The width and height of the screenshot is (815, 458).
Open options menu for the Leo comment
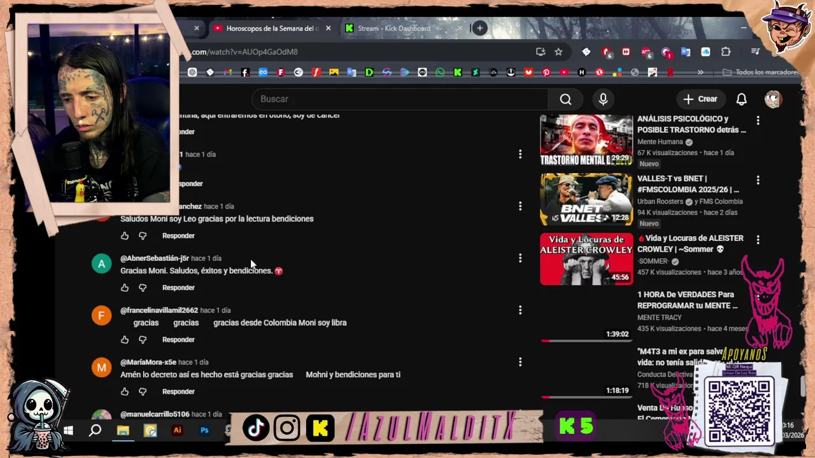pyautogui.click(x=520, y=206)
